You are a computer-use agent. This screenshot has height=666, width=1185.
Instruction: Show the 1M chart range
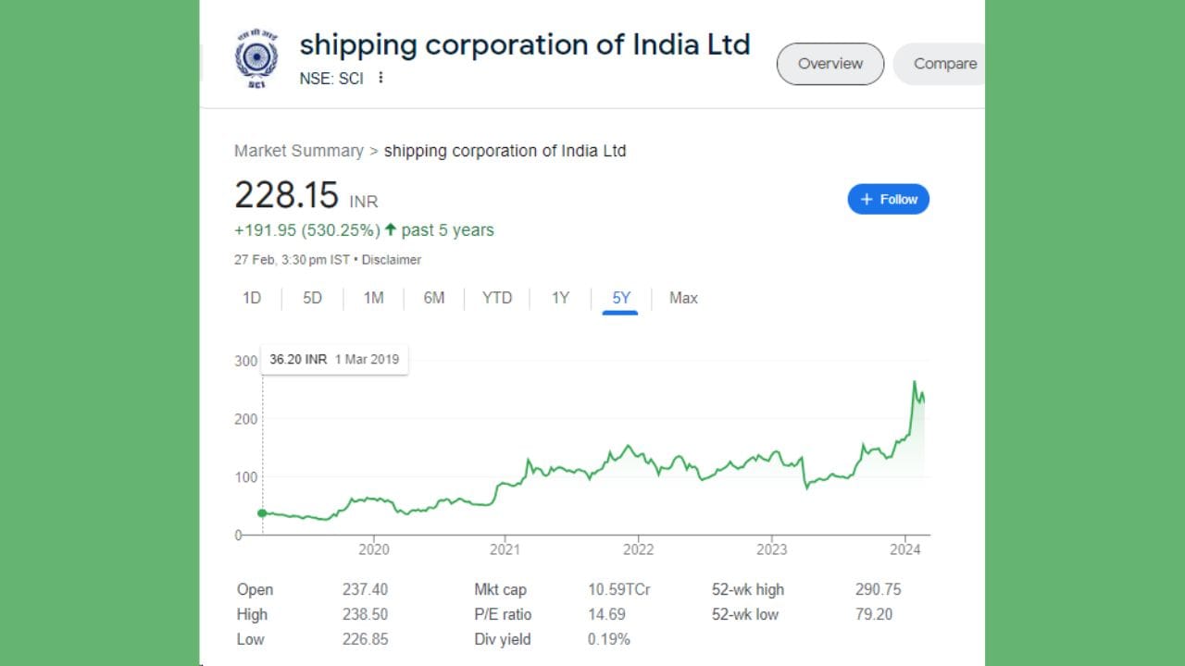point(373,298)
